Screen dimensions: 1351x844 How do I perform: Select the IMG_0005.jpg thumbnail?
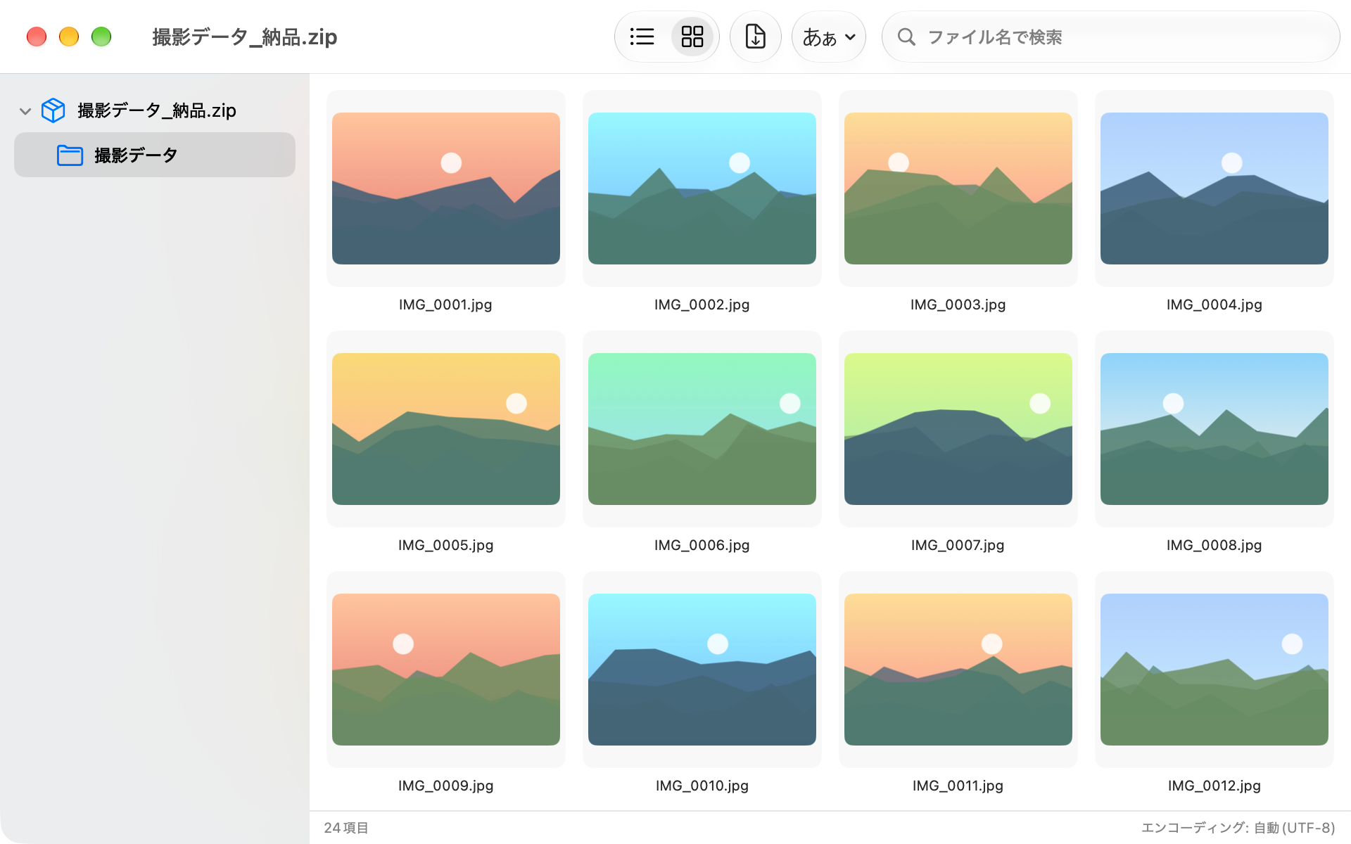click(x=446, y=429)
